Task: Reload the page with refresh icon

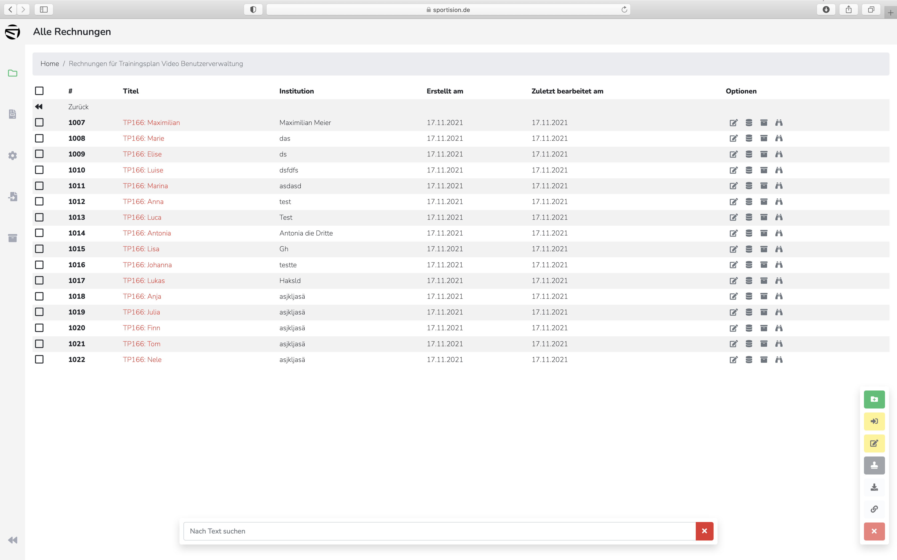Action: 624,10
